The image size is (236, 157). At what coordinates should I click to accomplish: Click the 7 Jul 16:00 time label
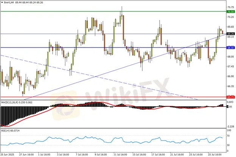tap(82, 154)
